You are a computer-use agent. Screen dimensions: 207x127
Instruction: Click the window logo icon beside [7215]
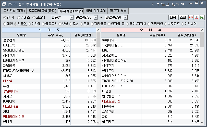pos(4,4)
